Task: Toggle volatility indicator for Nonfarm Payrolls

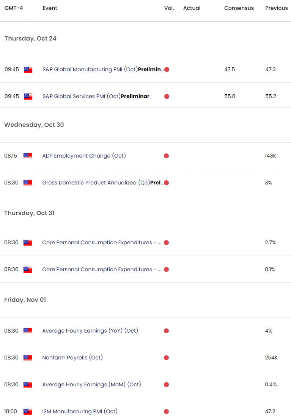Action: click(x=166, y=358)
